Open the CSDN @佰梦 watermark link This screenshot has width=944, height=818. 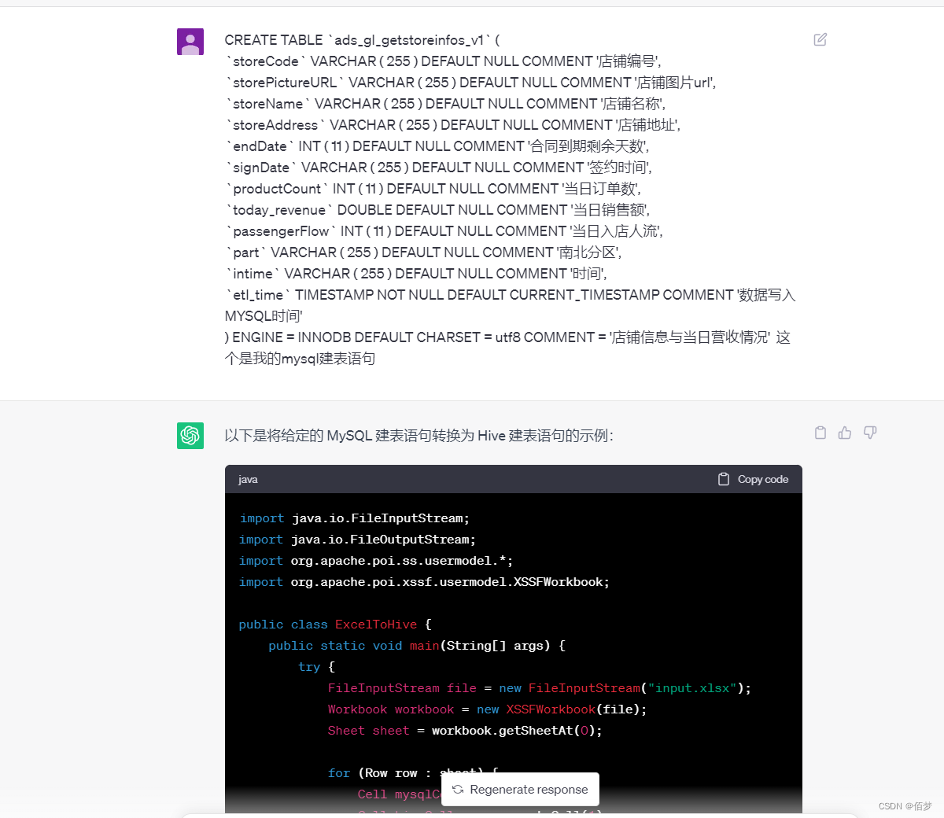click(x=906, y=805)
